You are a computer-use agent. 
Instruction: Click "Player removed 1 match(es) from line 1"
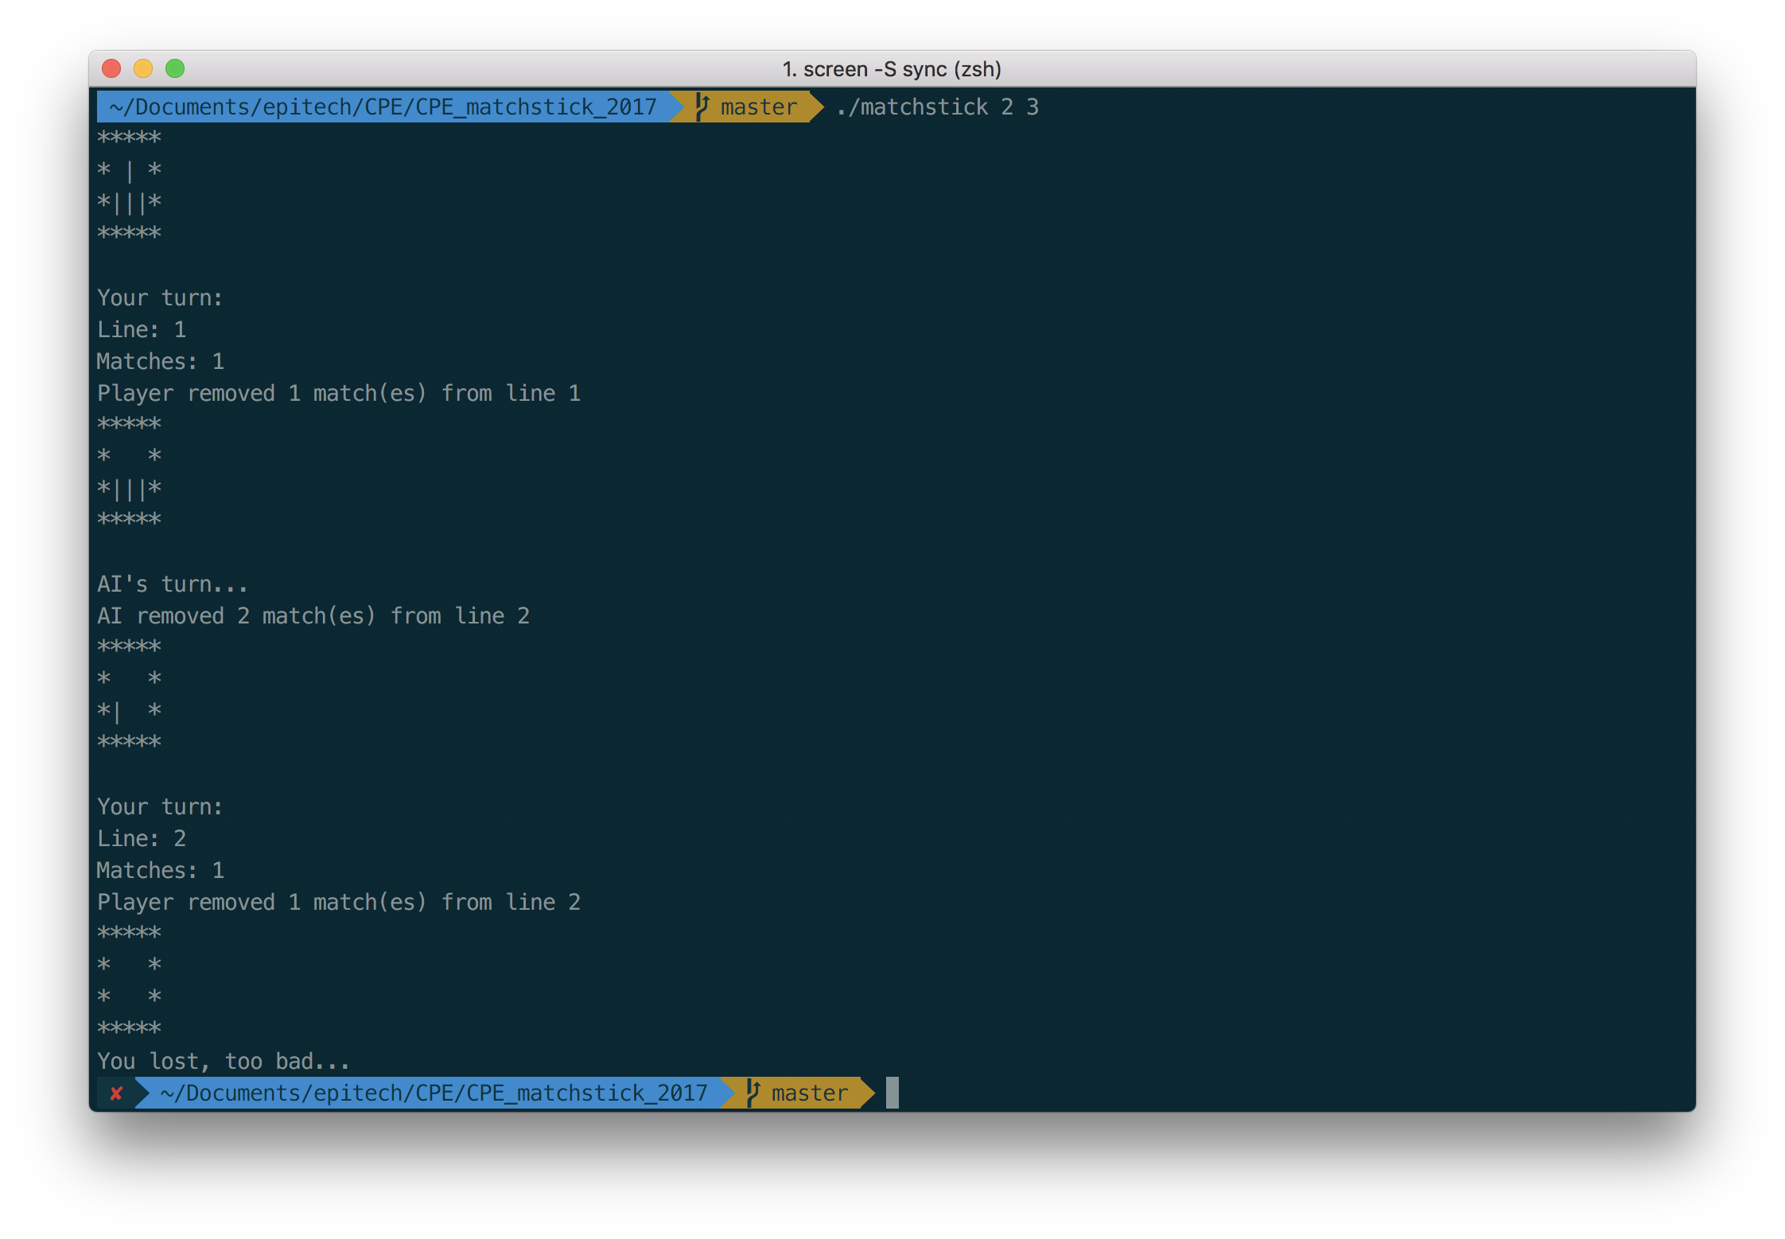pos(339,393)
